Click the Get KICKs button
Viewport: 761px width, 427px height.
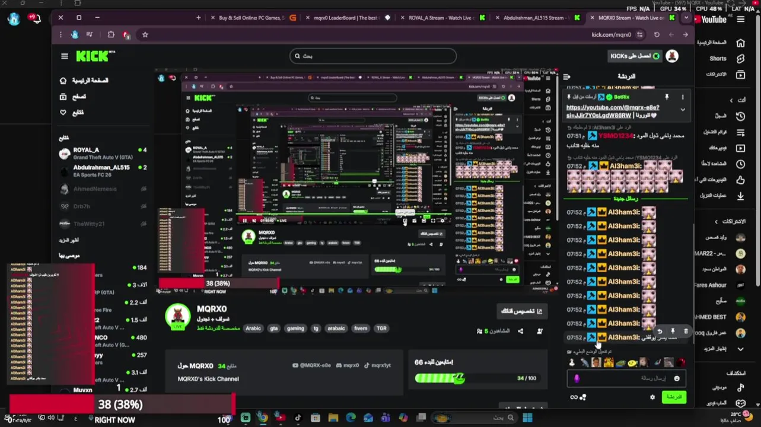pos(635,56)
